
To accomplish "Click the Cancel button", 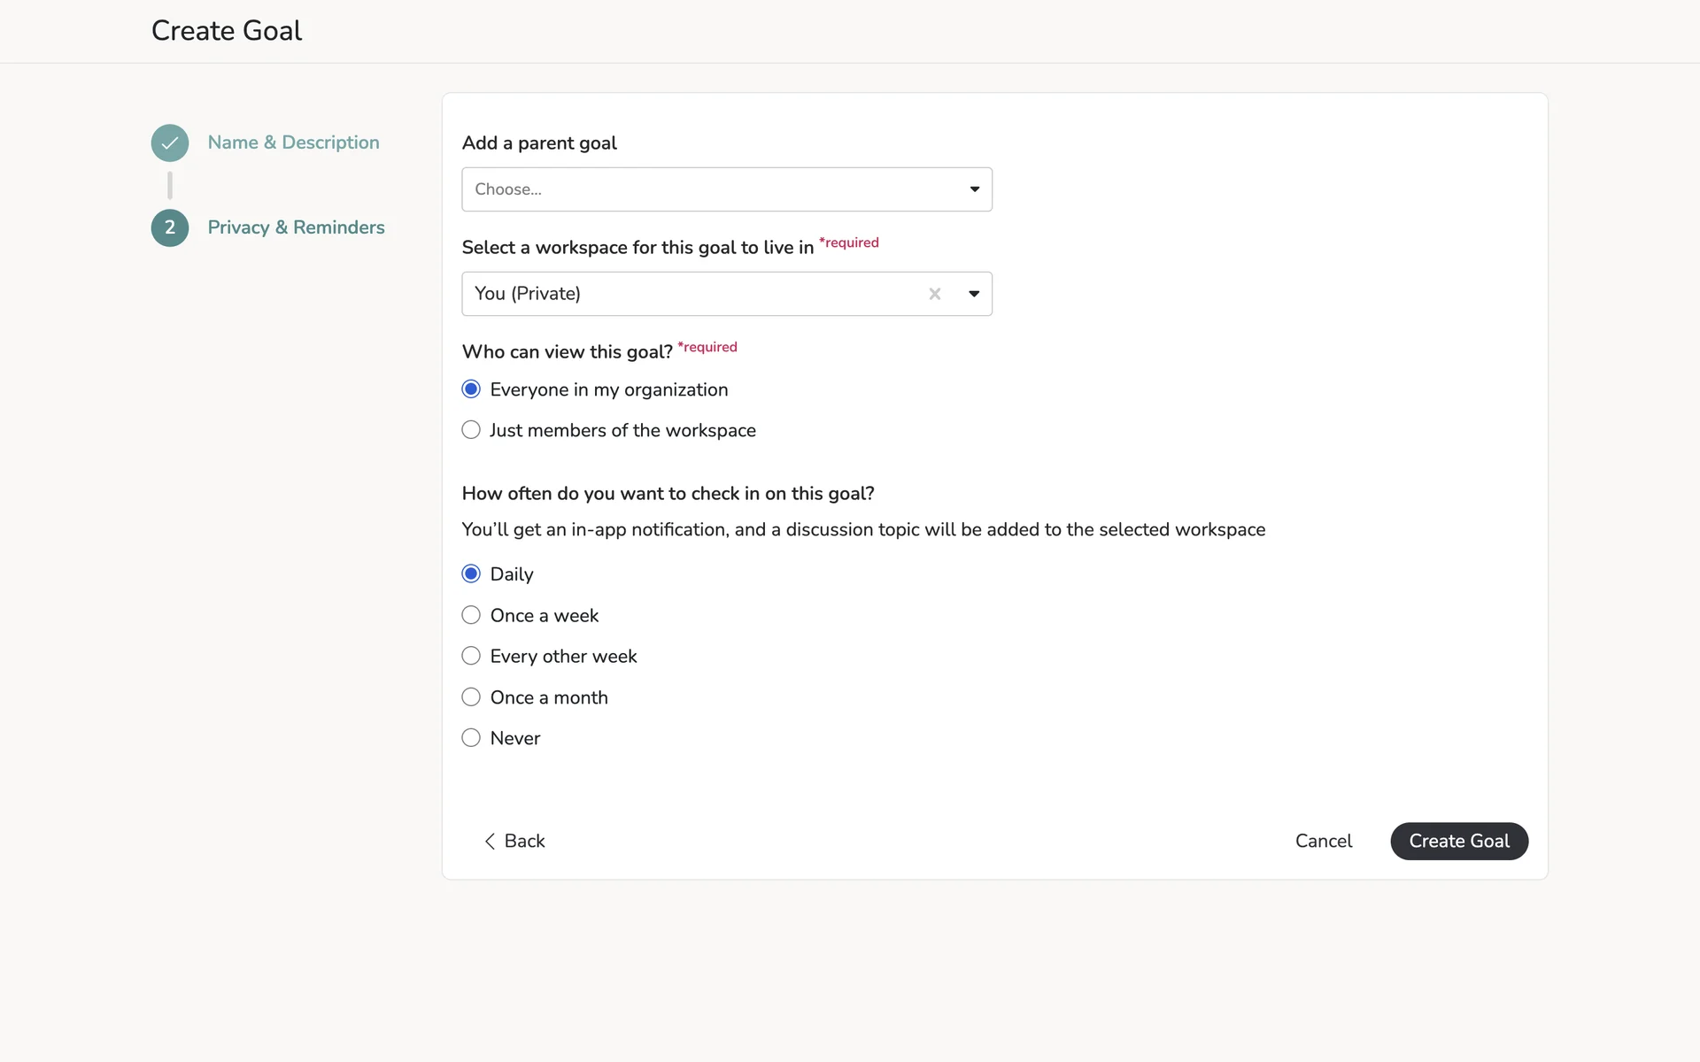I will tap(1323, 841).
